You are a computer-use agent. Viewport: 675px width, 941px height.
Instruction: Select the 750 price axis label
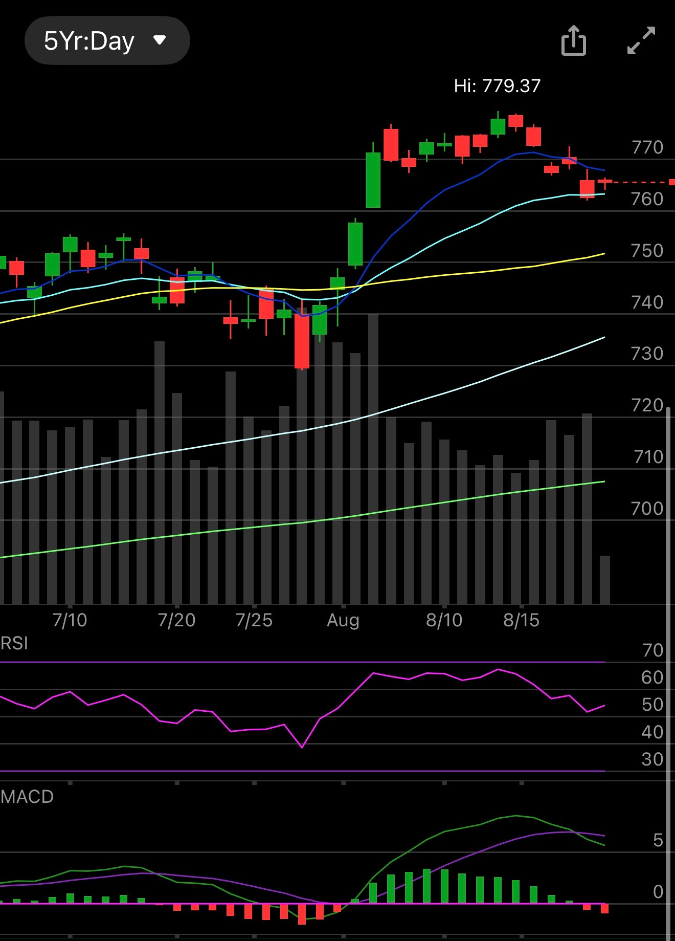coord(647,251)
